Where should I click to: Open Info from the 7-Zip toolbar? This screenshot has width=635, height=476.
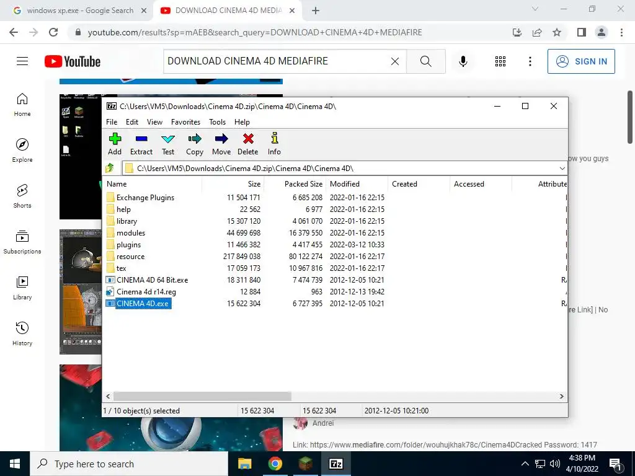[274, 144]
